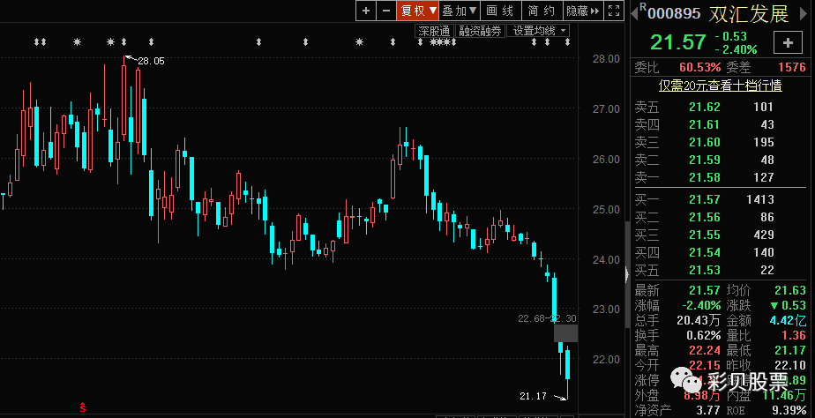Click the snowflake event marker above the 28.05 peak
The height and width of the screenshot is (418, 815).
pyautogui.click(x=123, y=42)
